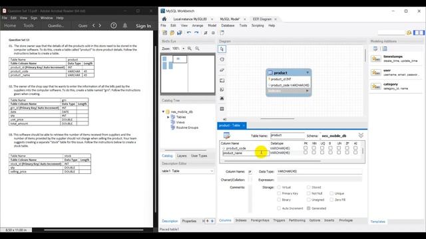The height and width of the screenshot is (239, 426).
Task: Toggle the Workbench sidebar panel view icon
Action: [x=419, y=33]
